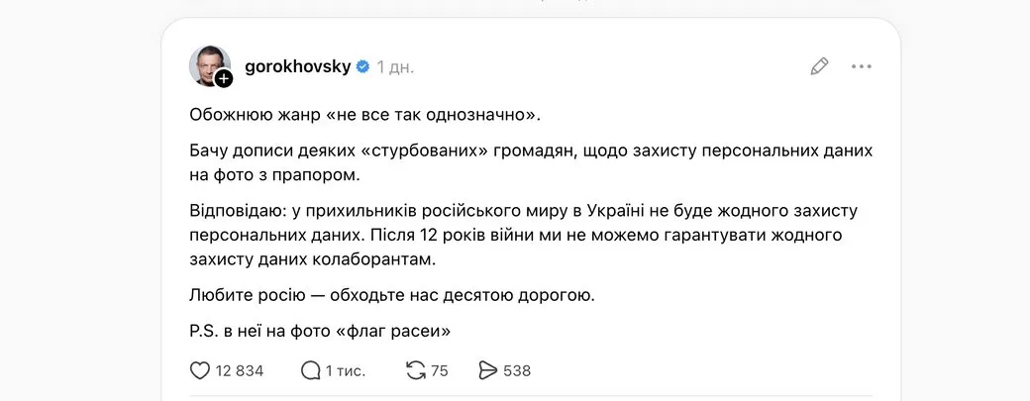Click the paragraph starting with "Відповідаю:"
The width and height of the screenshot is (1030, 401).
pyautogui.click(x=517, y=236)
